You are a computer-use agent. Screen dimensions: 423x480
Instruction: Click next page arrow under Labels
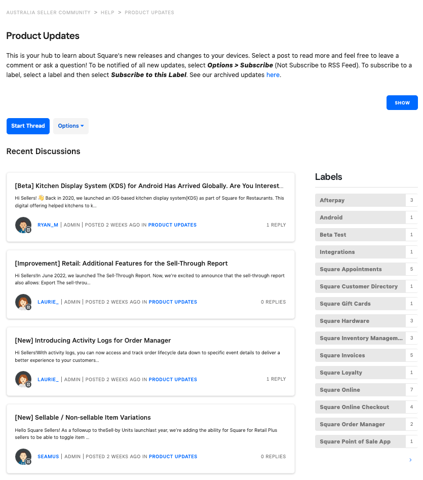[410, 460]
